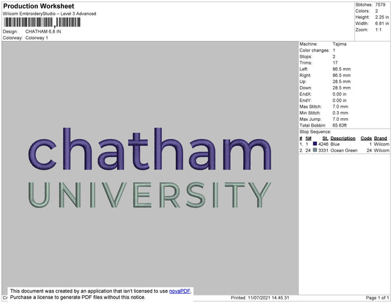Click the Description column header
This screenshot has height=303, width=392.
tap(343, 138)
